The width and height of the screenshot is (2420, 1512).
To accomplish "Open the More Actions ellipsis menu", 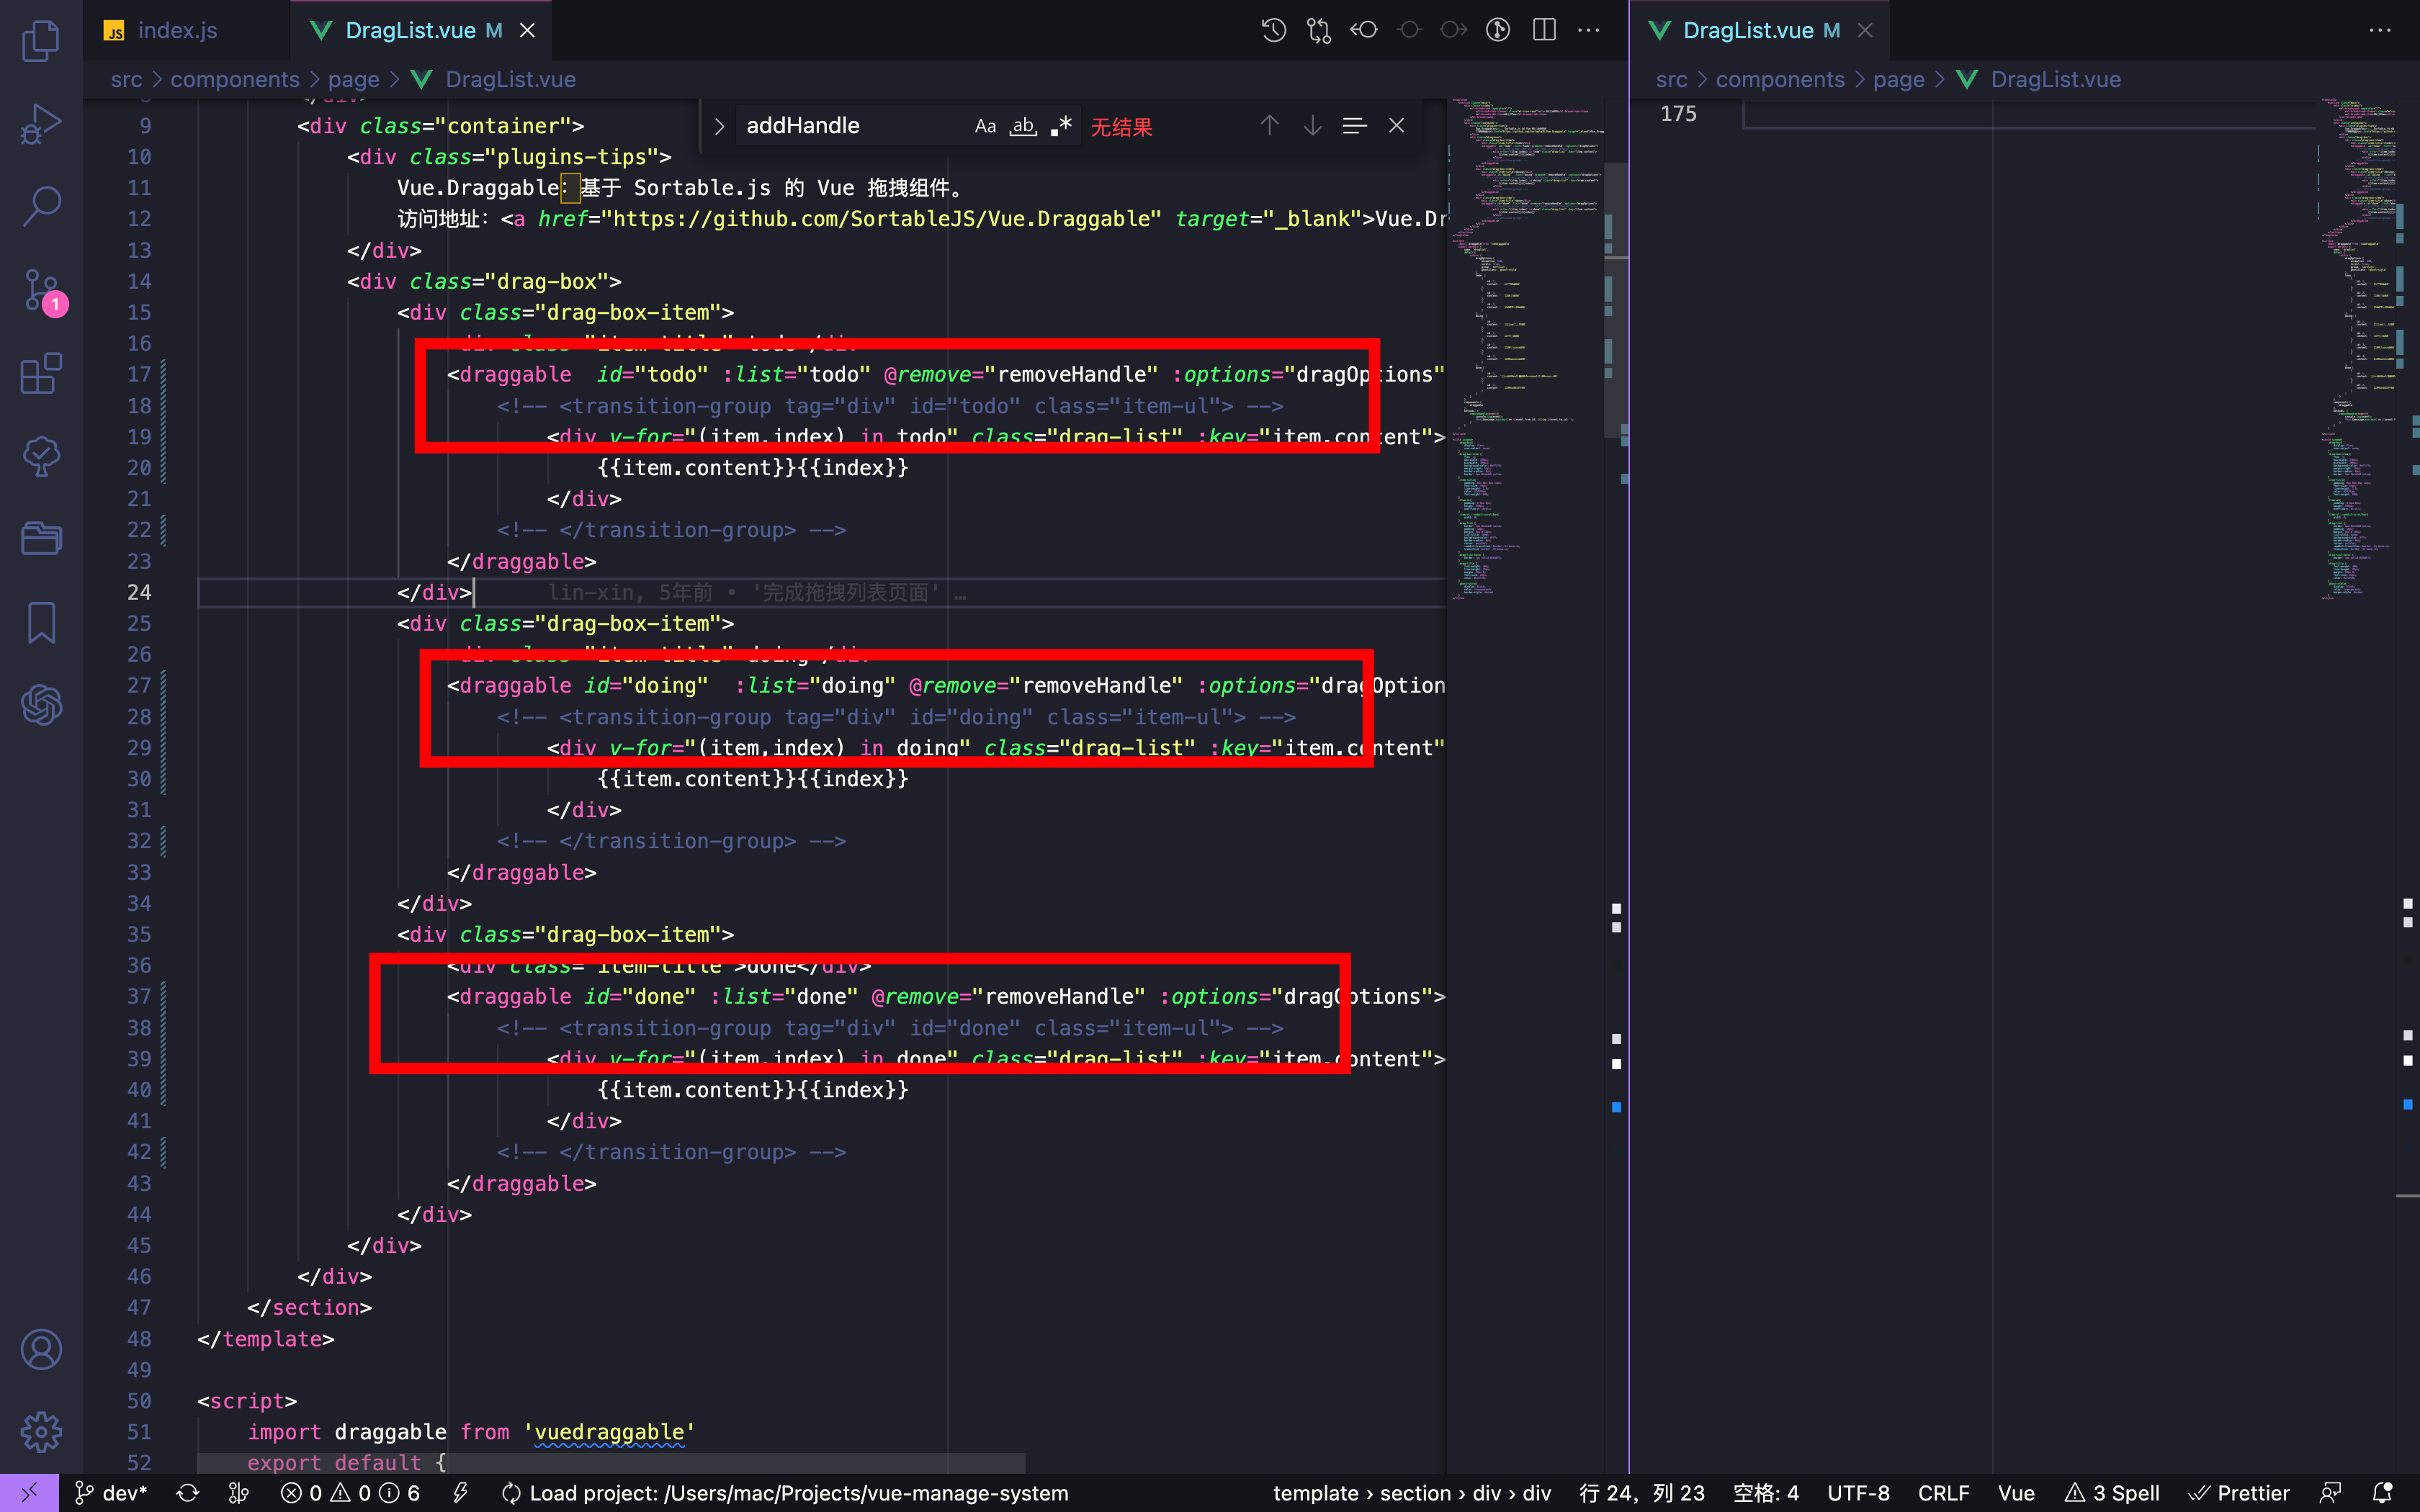I will [1588, 30].
